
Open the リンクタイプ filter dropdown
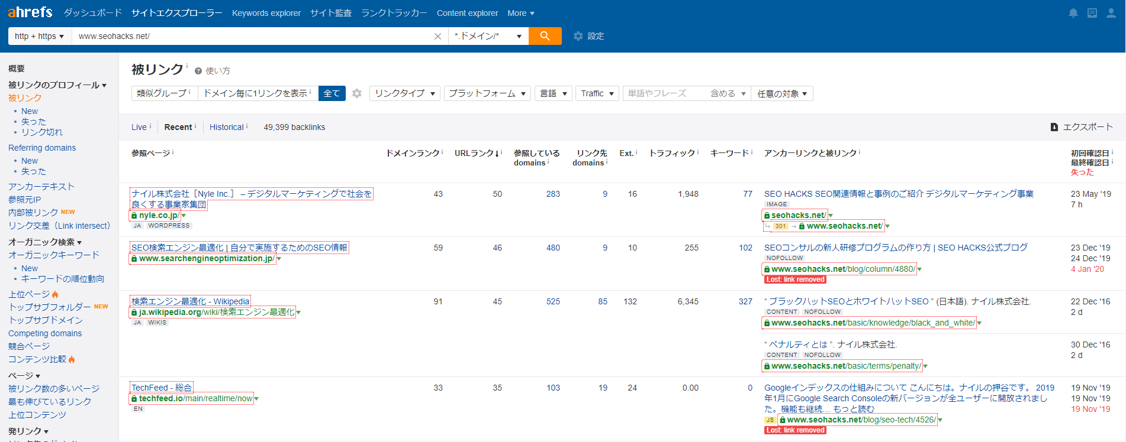[405, 93]
